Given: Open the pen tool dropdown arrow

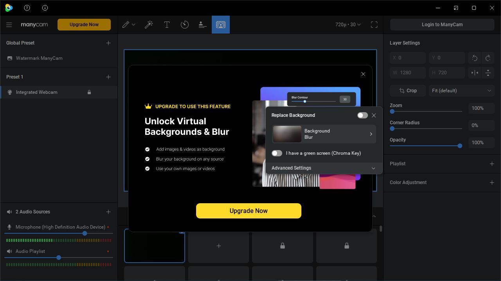Looking at the screenshot, I should (133, 25).
